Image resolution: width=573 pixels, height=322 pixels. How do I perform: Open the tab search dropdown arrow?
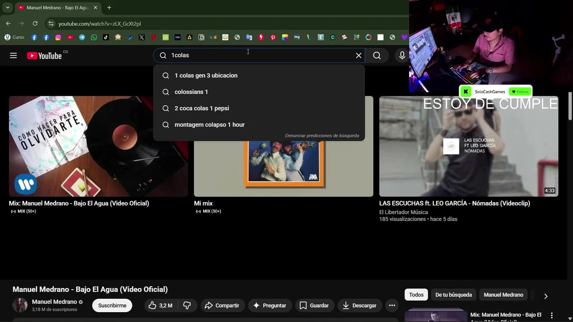point(8,8)
